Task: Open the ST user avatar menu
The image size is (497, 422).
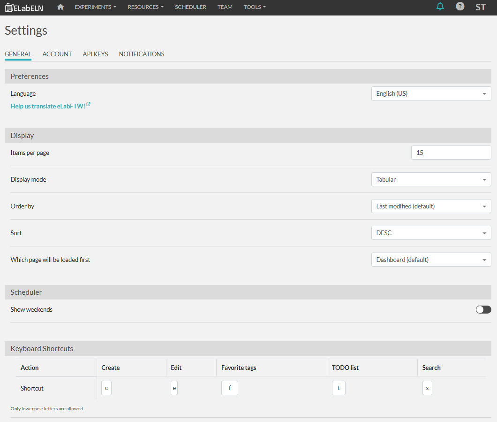Action: click(480, 7)
